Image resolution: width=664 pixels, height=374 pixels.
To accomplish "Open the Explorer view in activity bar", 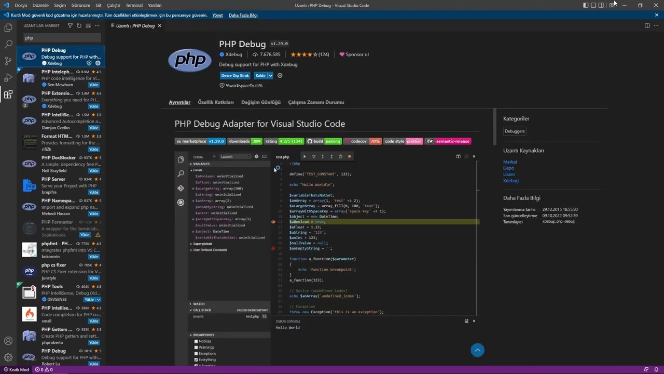I will 8,28.
